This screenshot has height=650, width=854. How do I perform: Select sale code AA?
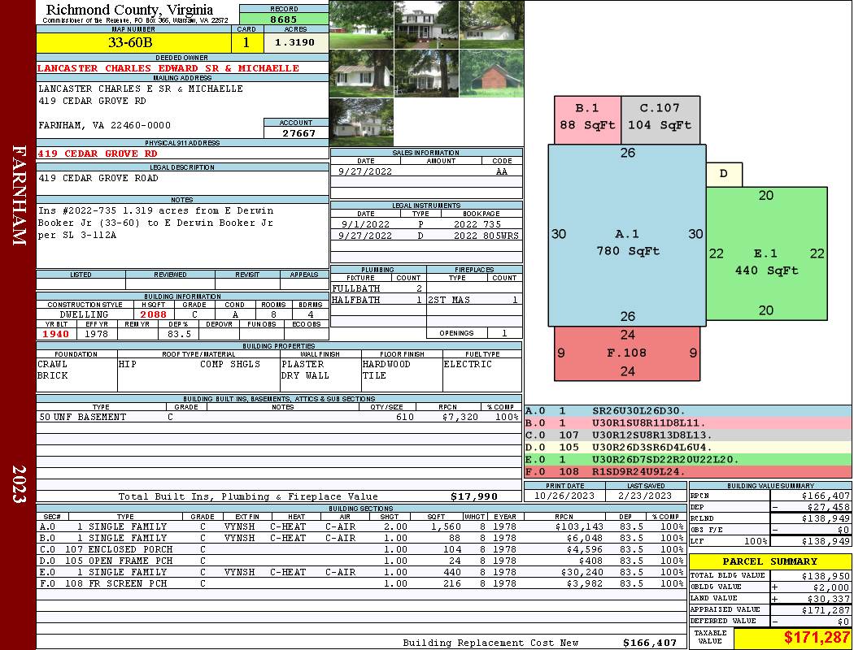[502, 171]
